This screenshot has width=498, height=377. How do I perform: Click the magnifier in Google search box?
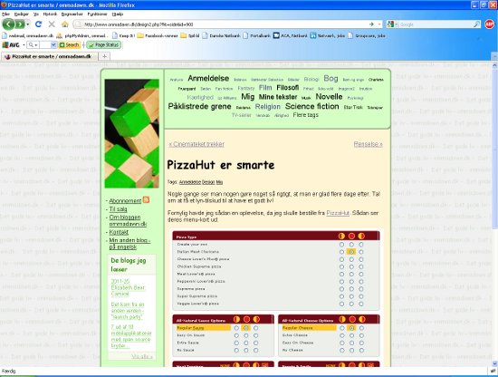(476, 24)
